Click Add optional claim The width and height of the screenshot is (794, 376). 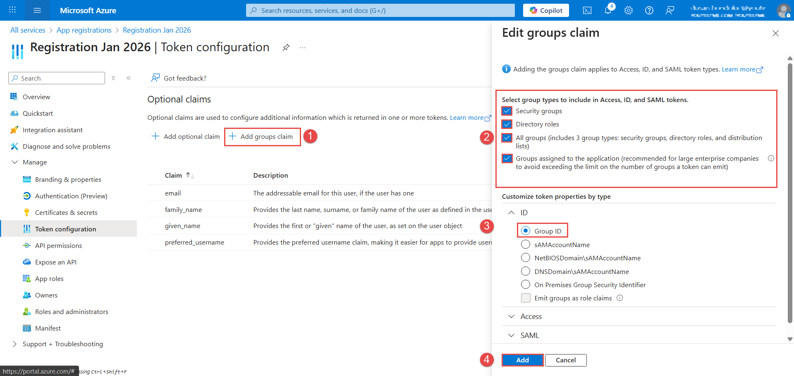186,137
